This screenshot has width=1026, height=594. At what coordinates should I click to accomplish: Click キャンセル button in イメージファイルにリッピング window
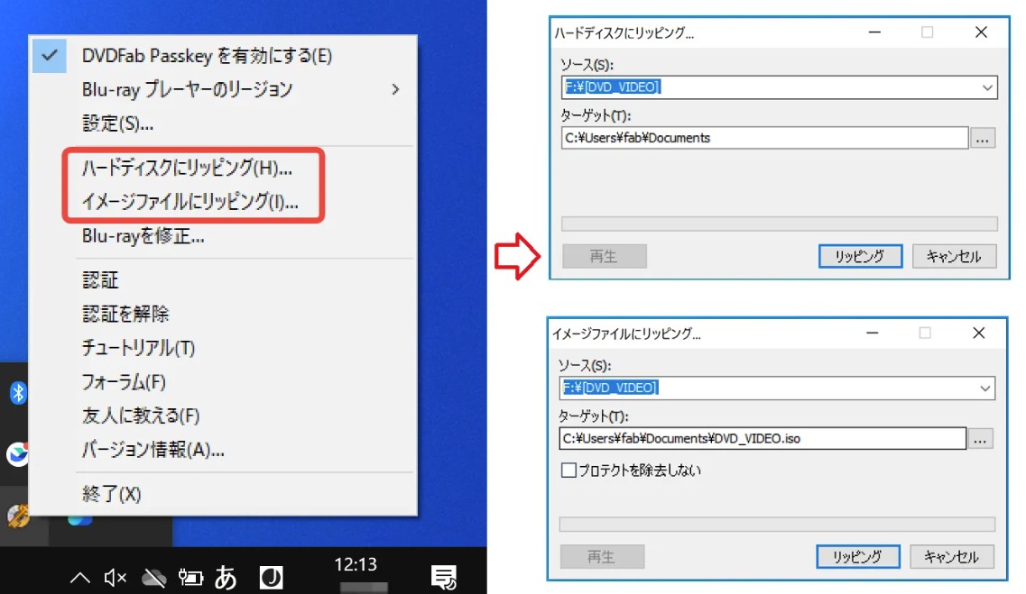952,557
